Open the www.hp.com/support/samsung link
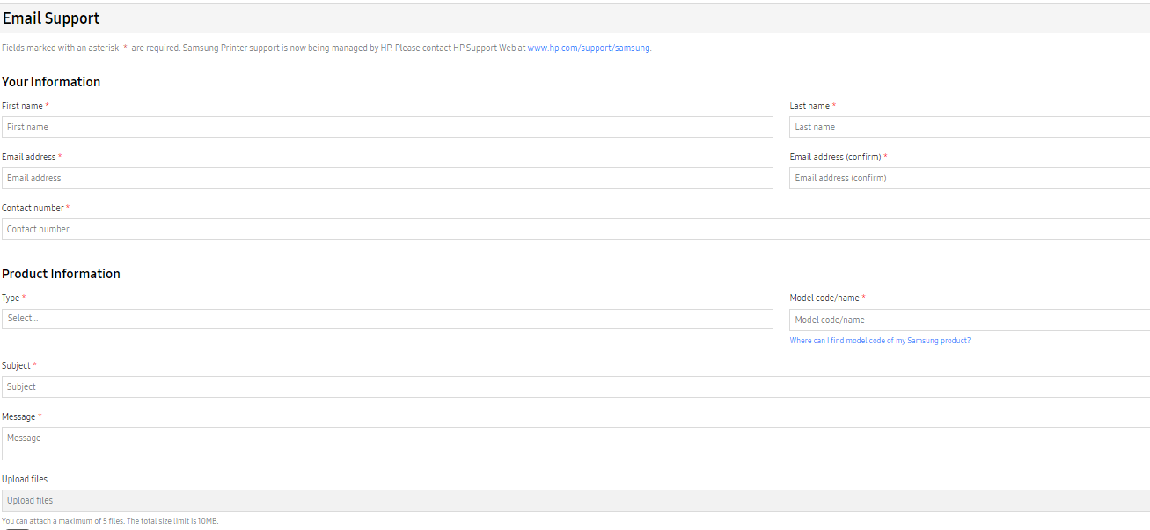Viewport: 1150px width, 530px height. [x=588, y=48]
